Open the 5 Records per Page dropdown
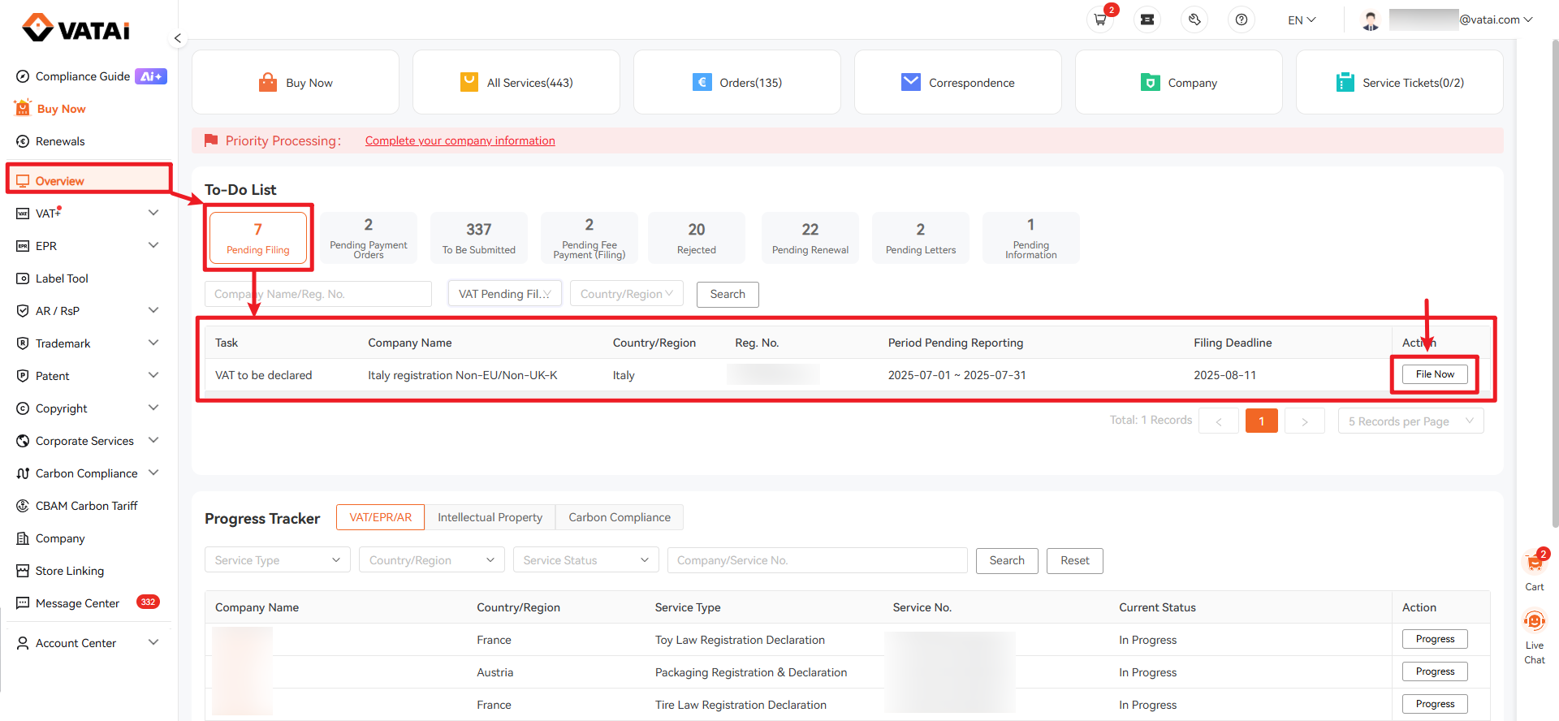 pyautogui.click(x=1410, y=421)
